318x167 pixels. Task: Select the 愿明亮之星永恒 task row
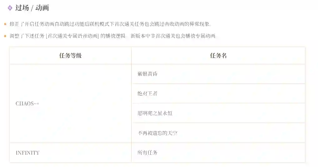coord(218,113)
